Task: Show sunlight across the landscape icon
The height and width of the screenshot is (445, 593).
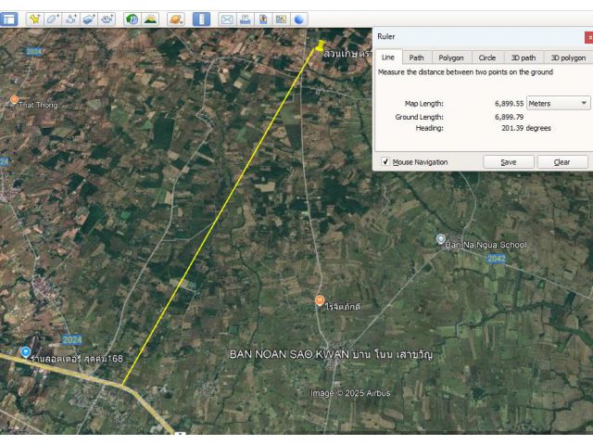Action: click(150, 19)
